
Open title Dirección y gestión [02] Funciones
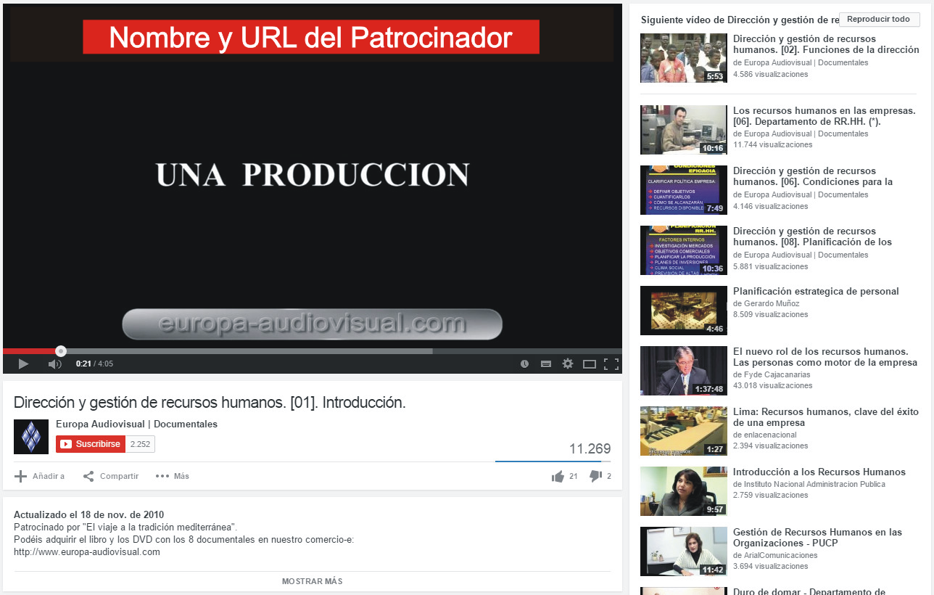pyautogui.click(x=826, y=44)
